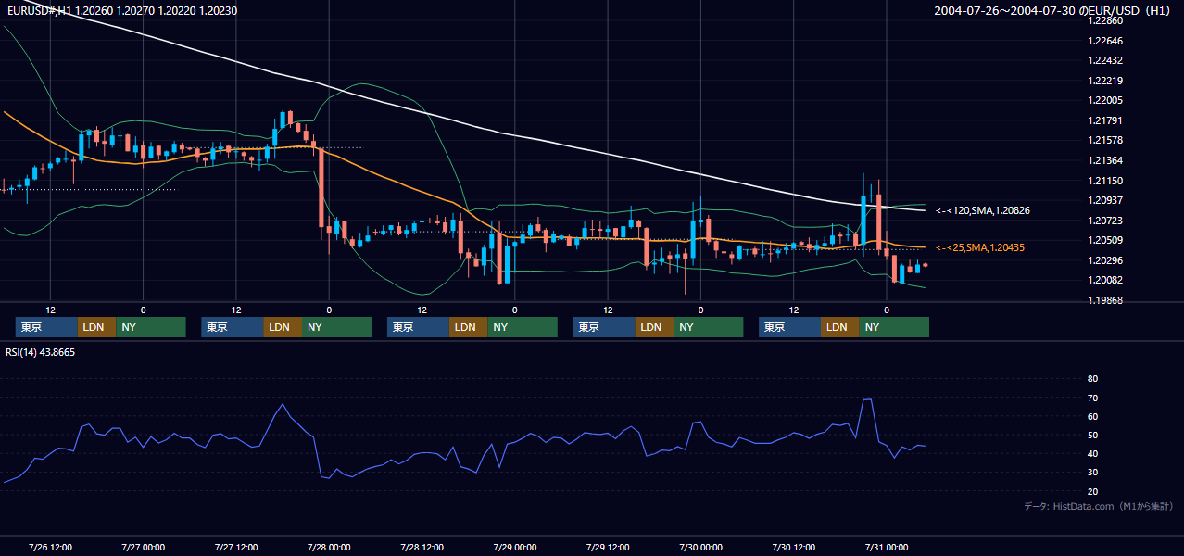
Task: Click the <-<25,SMA,1.20435 label
Action: (979, 248)
